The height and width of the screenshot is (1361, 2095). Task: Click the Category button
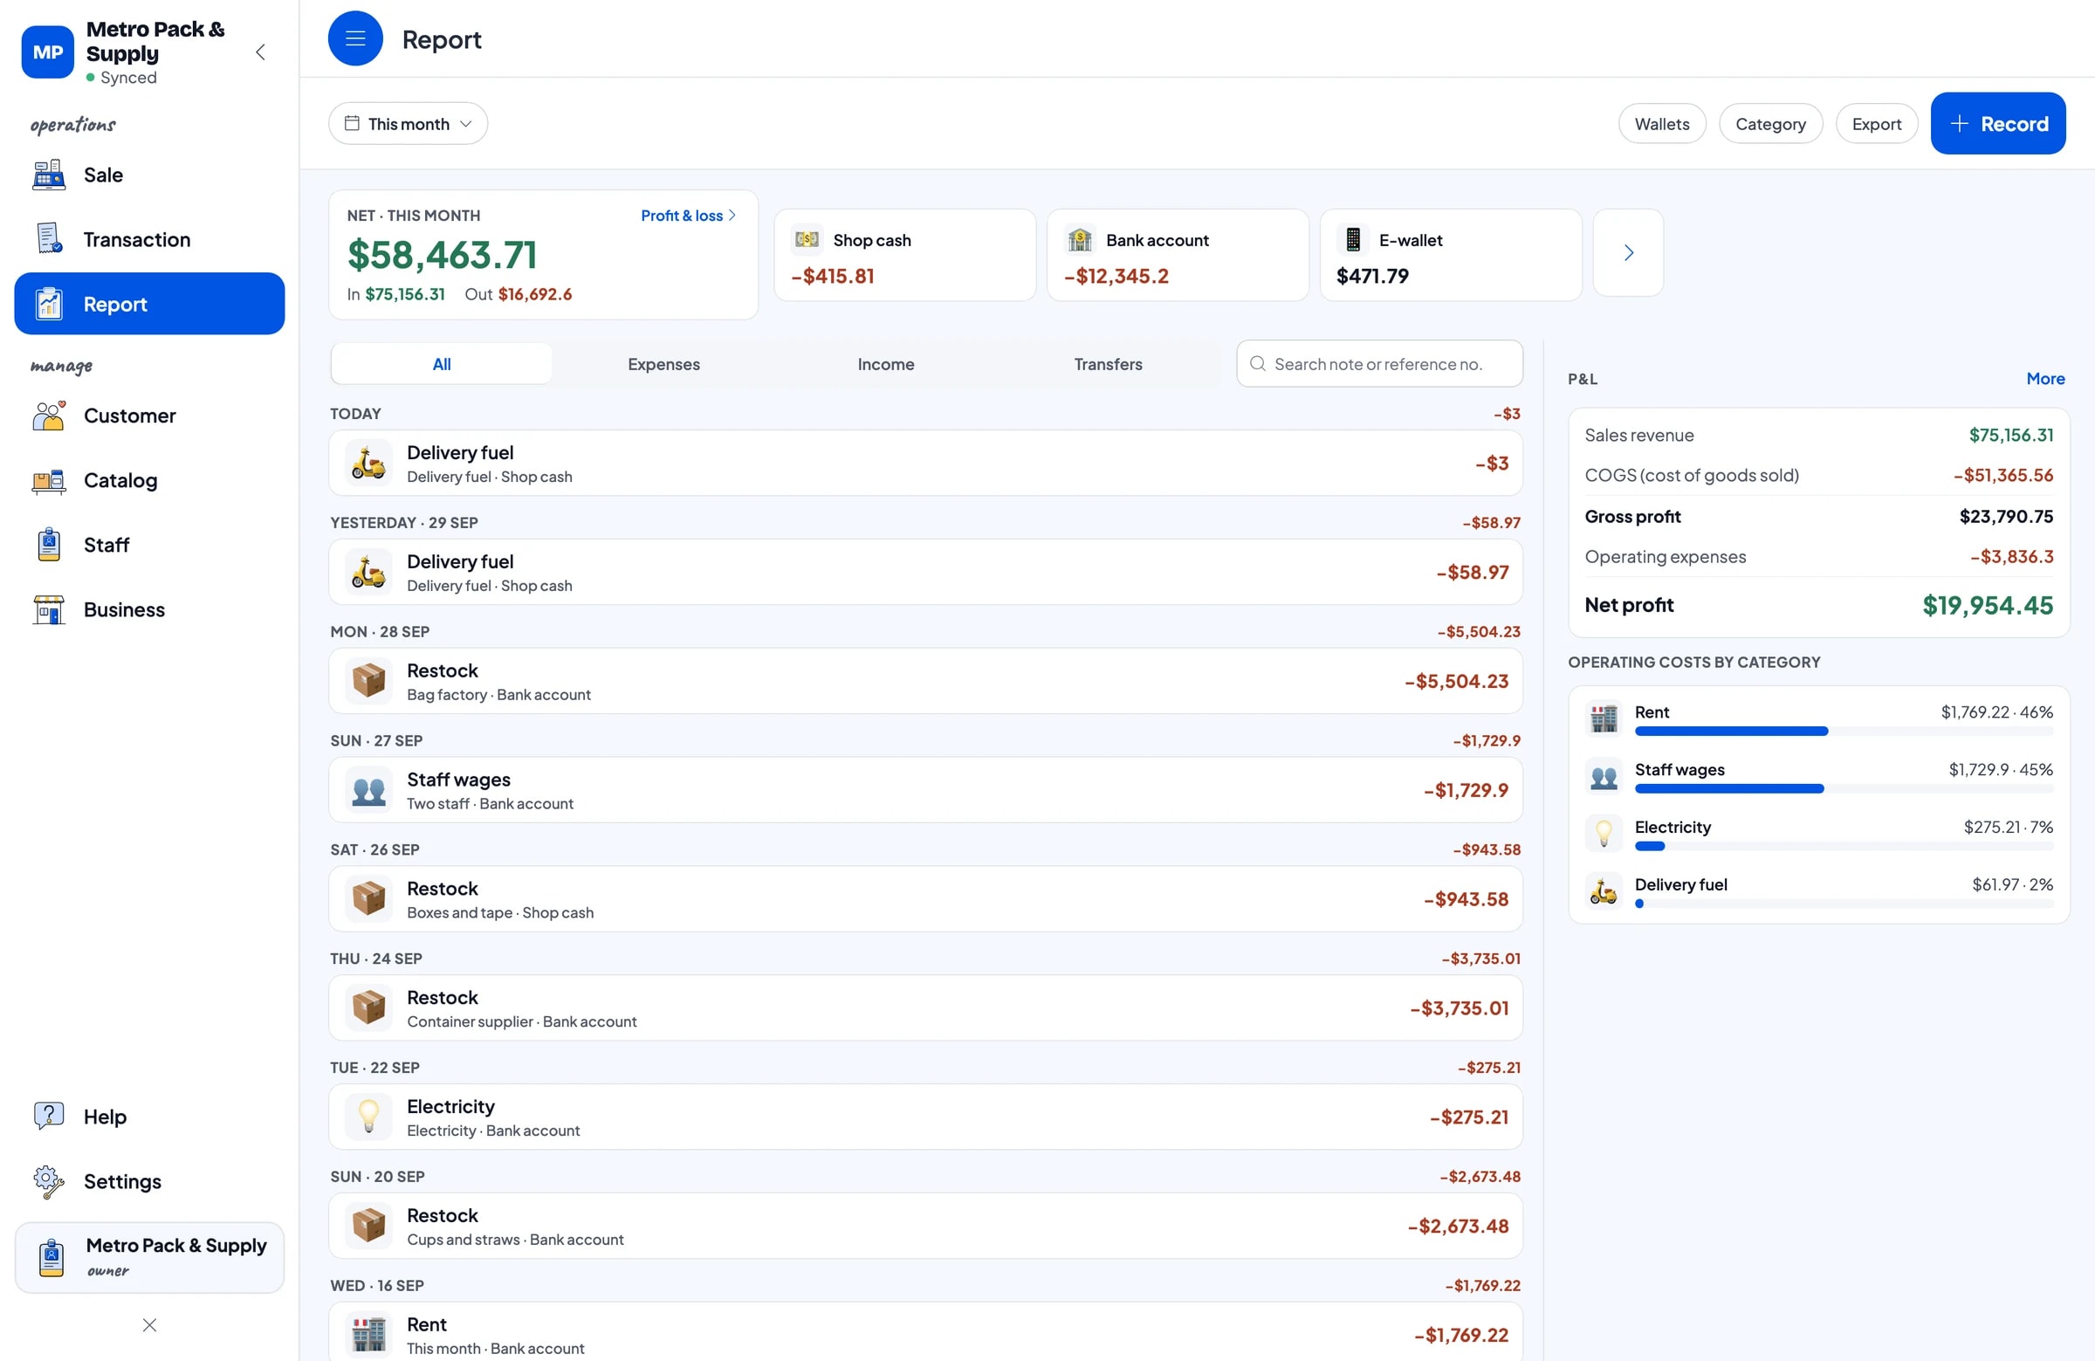click(x=1770, y=123)
